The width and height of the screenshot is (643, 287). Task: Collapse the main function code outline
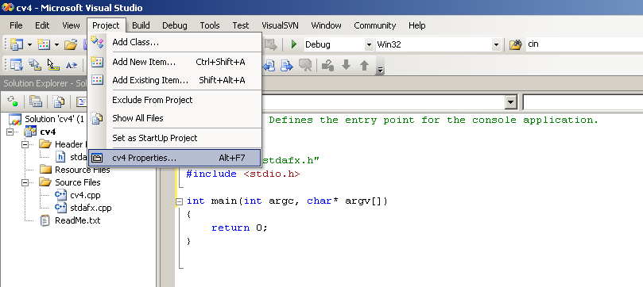[x=179, y=201]
